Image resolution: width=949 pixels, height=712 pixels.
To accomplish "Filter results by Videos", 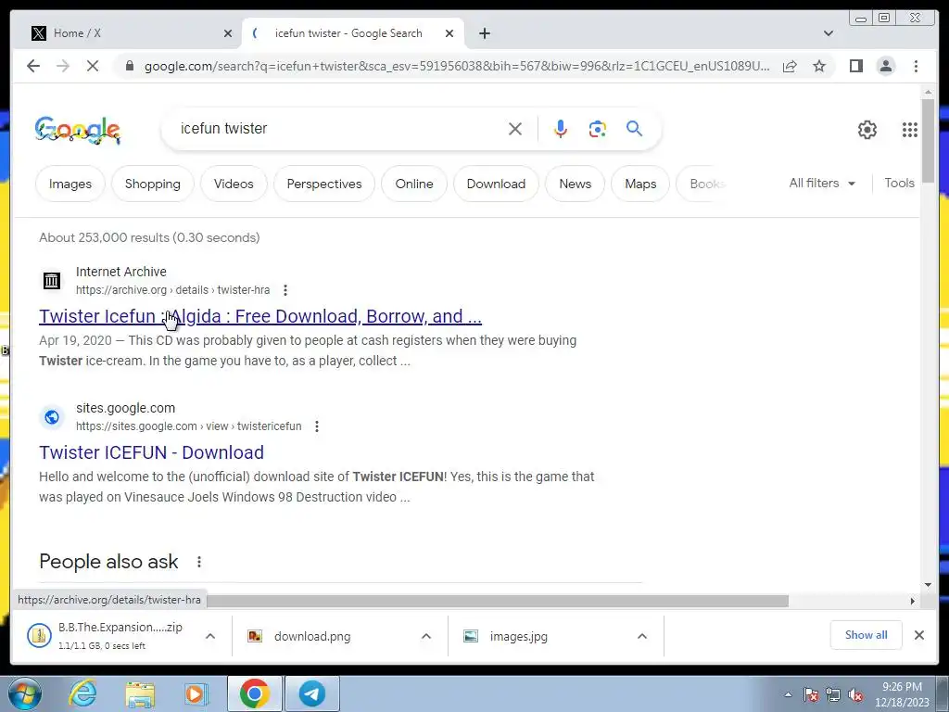I will (234, 184).
